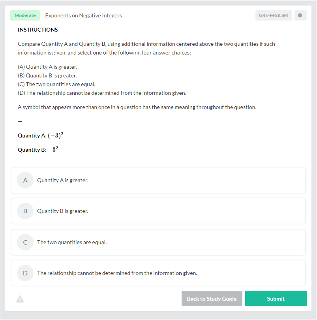
Task: Select the circular A option letter
Action: 25,180
